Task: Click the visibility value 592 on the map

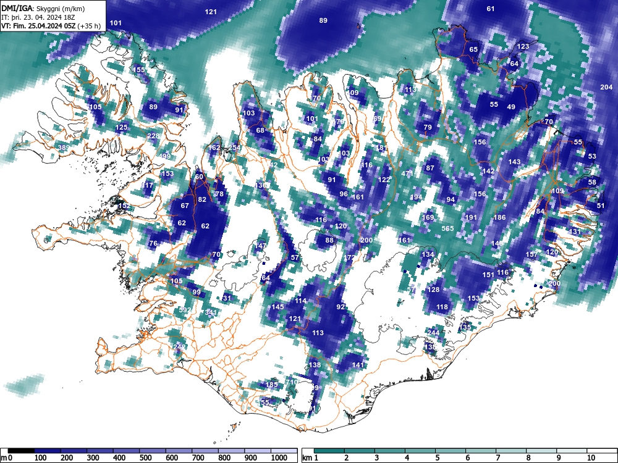Action: pyautogui.click(x=185, y=310)
